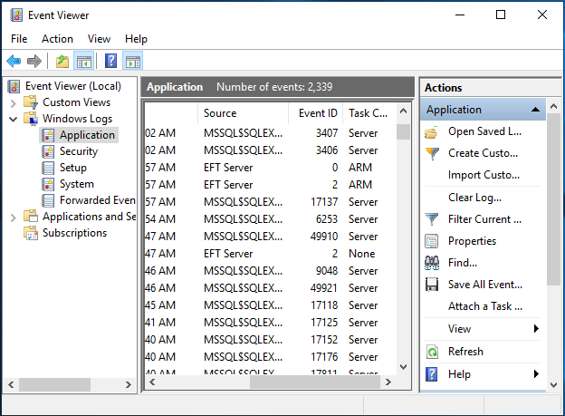Toggle the Show/Hide Console Tree icon
Viewport: 565px width, 416px height.
(x=83, y=62)
